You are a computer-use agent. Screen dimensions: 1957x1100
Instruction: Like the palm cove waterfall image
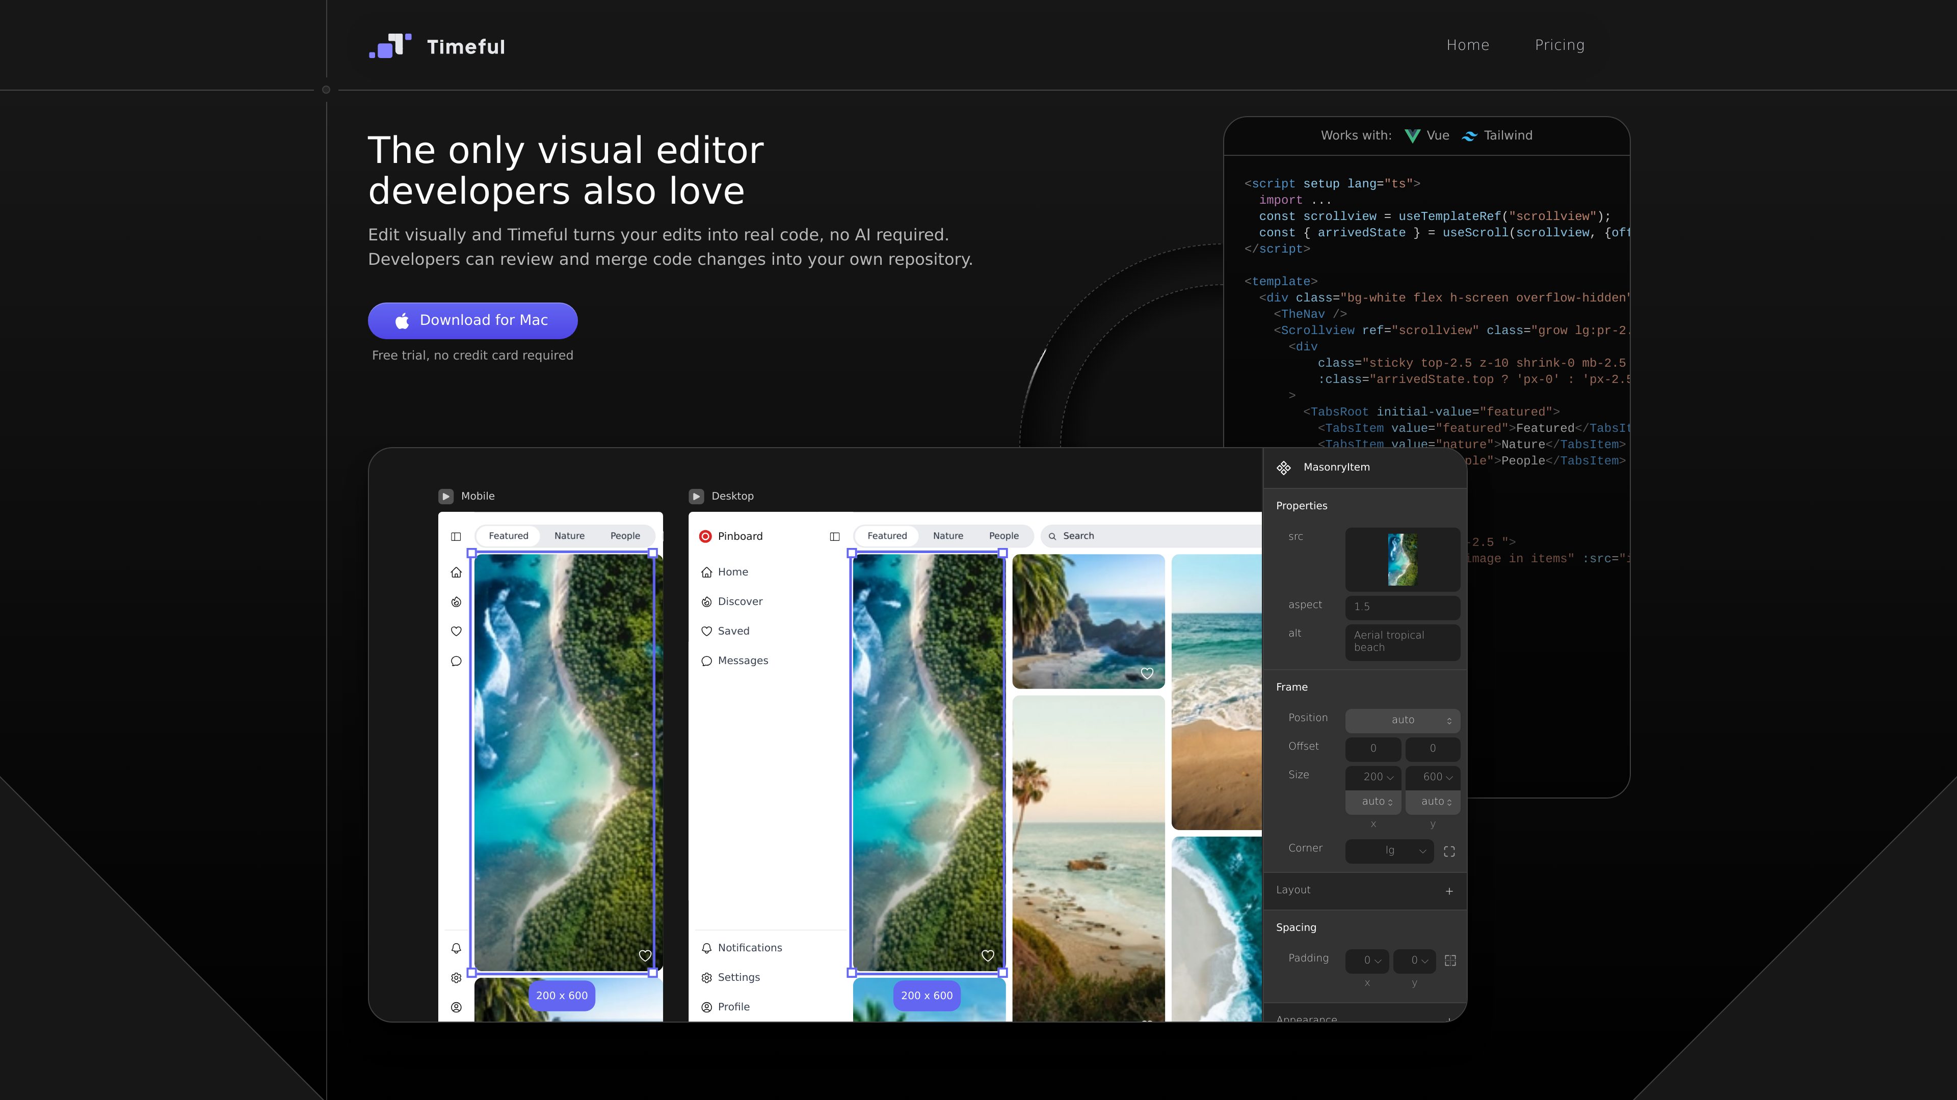1147,673
